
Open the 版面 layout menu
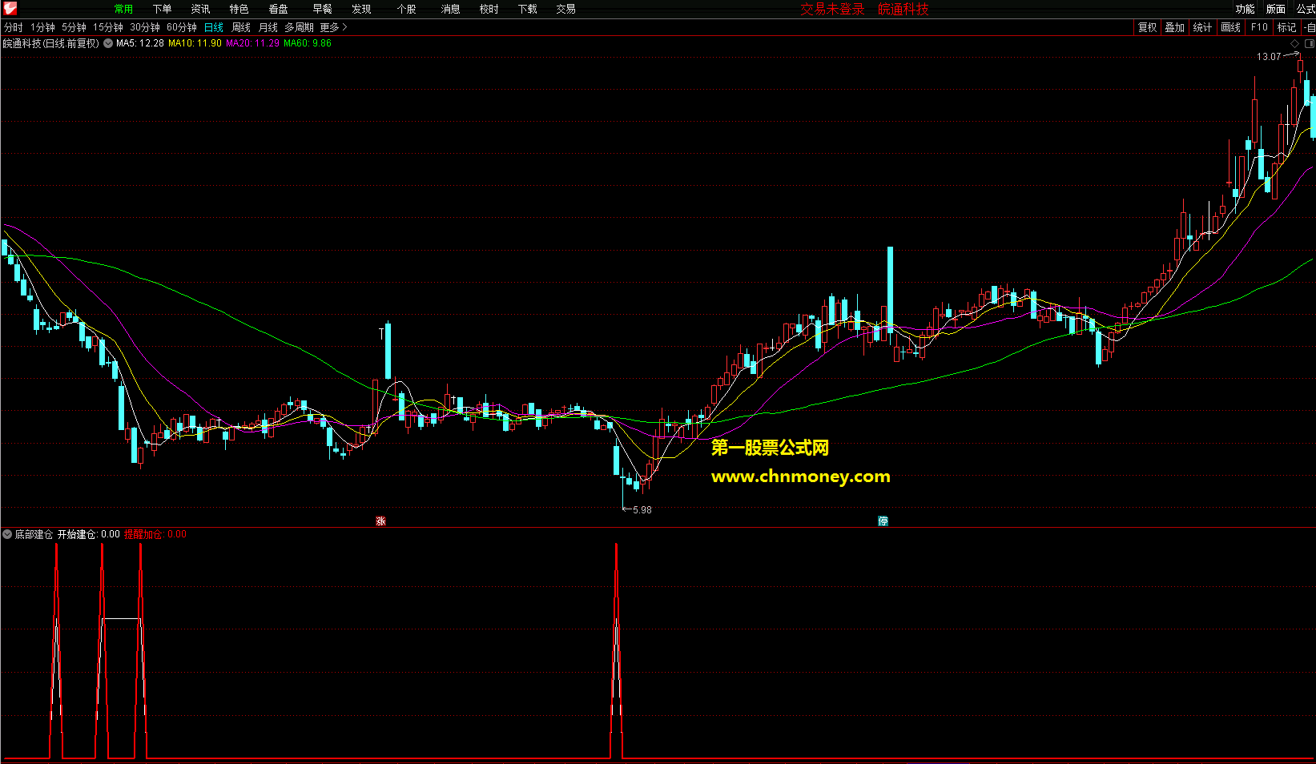1276,9
